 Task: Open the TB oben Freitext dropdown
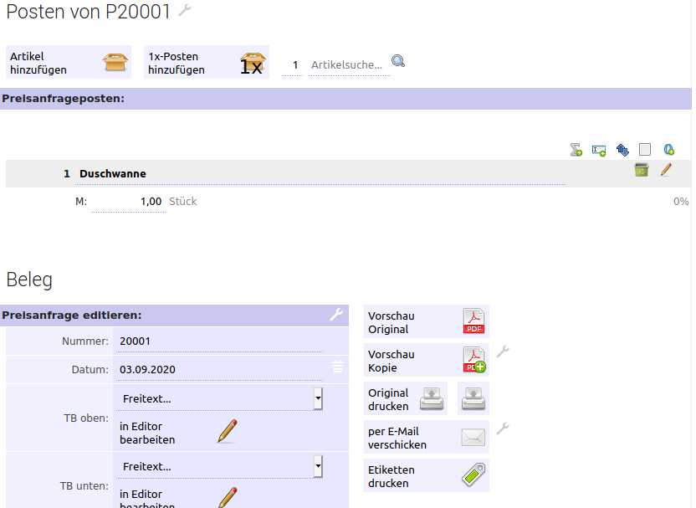219,398
